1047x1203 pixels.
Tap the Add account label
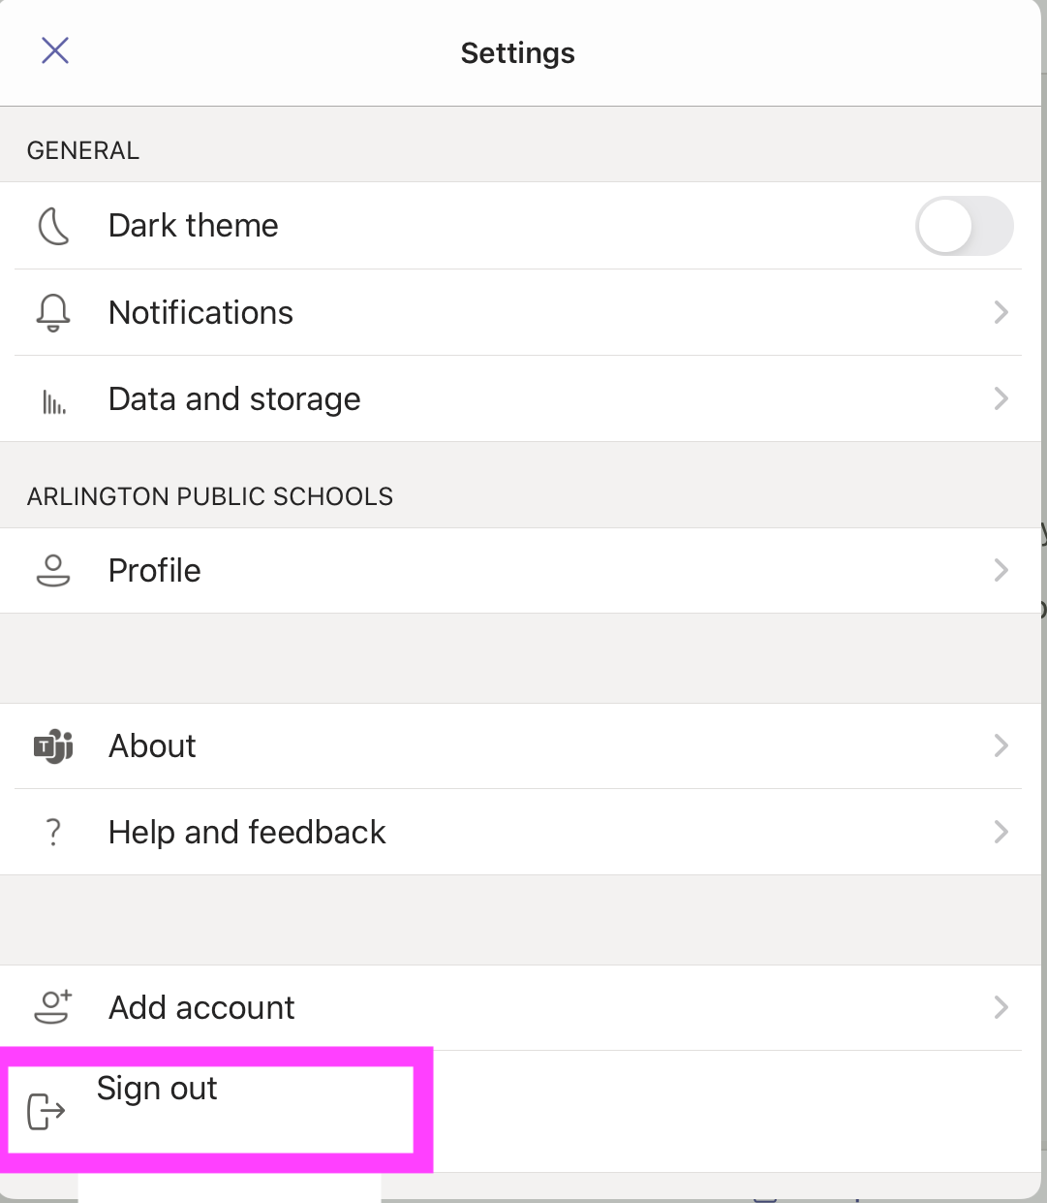pyautogui.click(x=201, y=1008)
